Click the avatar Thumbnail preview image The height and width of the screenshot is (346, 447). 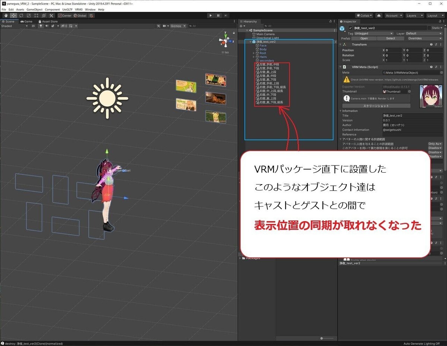(x=431, y=96)
